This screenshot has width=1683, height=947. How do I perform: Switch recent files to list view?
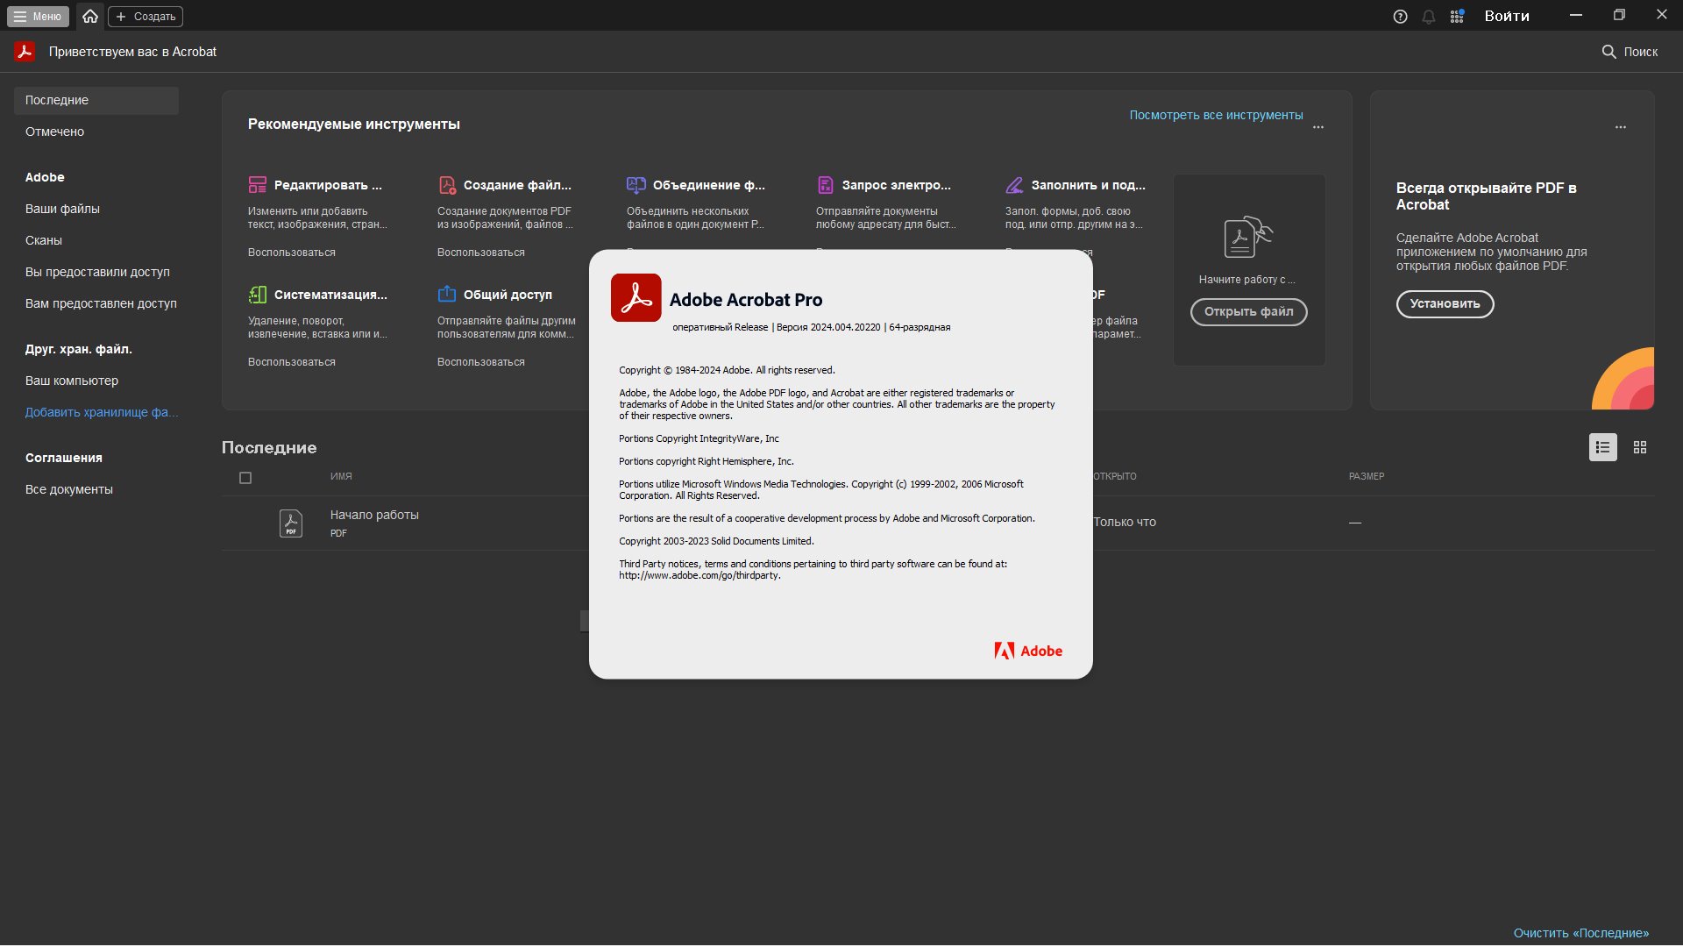[1603, 447]
